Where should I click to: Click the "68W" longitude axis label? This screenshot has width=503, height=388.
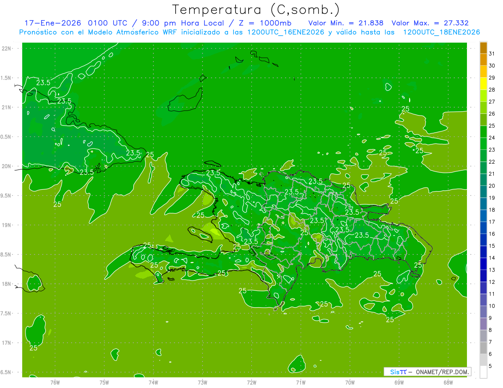(x=448, y=383)
